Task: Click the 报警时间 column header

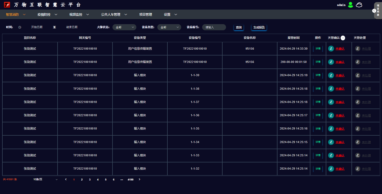Action: tap(294, 38)
